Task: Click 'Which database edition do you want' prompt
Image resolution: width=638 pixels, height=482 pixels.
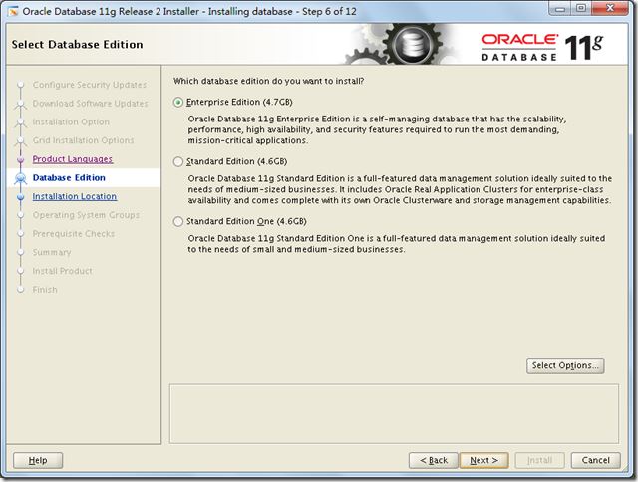Action: [x=268, y=81]
